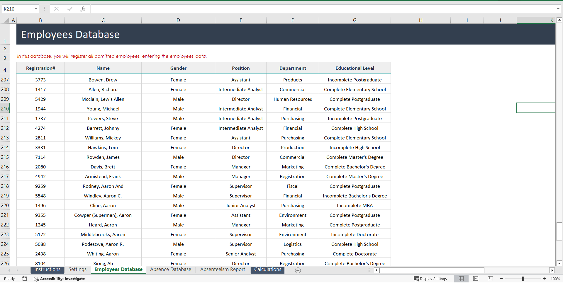
Task: Add a new sheet with the plus icon
Action: tap(298, 270)
